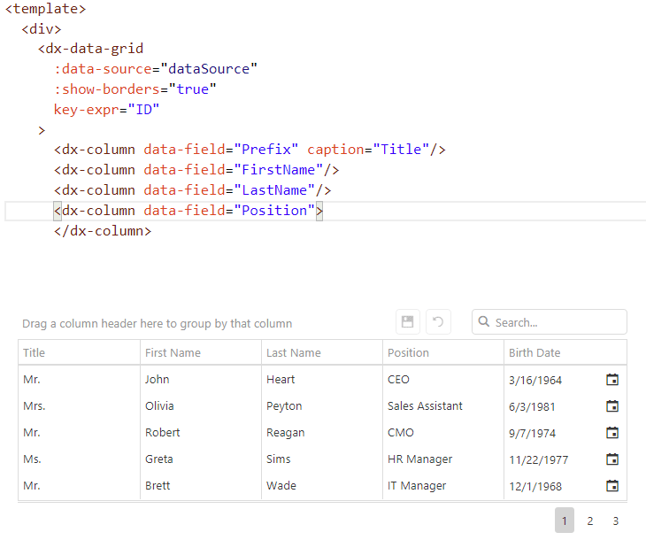The image size is (646, 540).
Task: Click the save changes icon in grid toolbar
Action: [407, 321]
